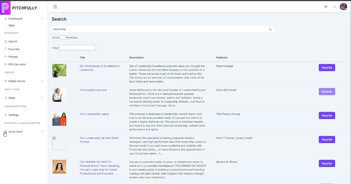Open Settings page

(14, 115)
